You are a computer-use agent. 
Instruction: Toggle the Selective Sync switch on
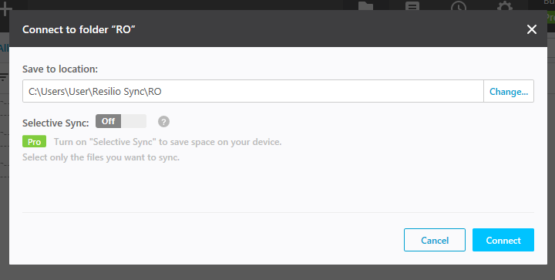pos(121,121)
